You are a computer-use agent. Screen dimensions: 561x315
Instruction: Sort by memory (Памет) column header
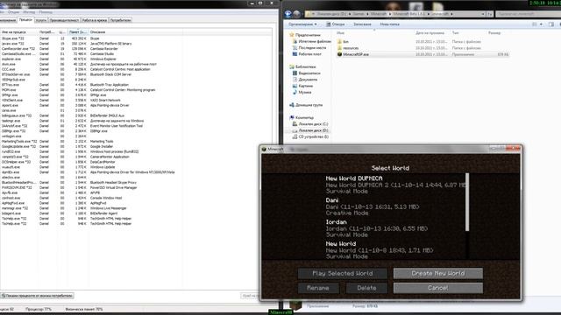point(78,32)
